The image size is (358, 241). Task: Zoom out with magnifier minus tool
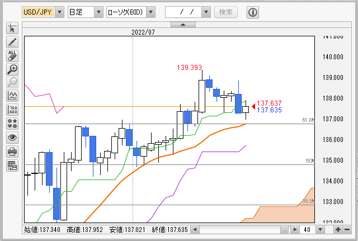tap(12, 82)
